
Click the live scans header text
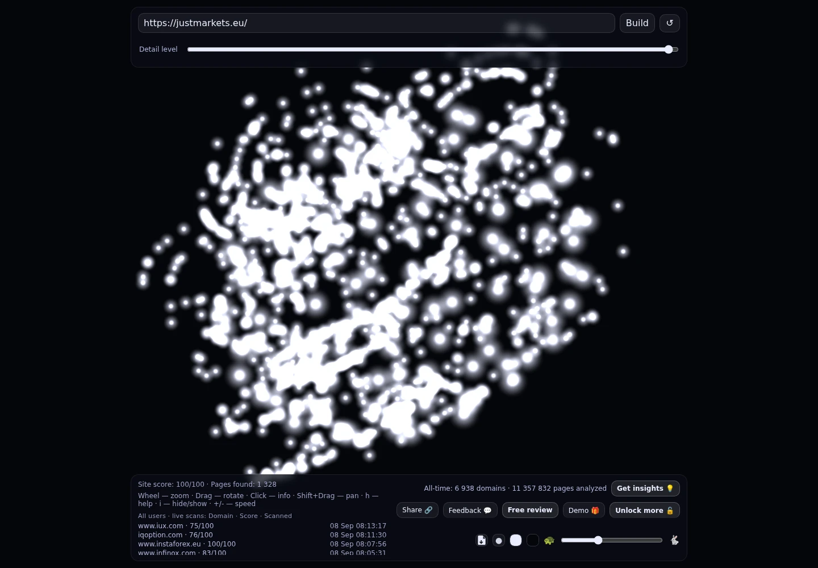(215, 516)
